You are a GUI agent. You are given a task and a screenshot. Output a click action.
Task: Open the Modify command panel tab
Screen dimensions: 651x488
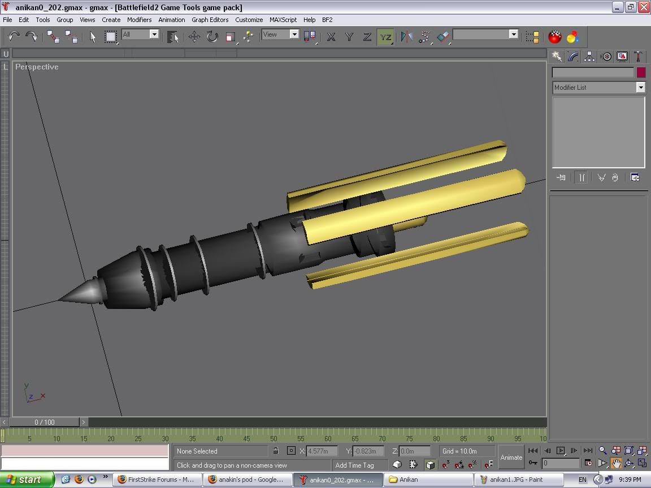573,56
